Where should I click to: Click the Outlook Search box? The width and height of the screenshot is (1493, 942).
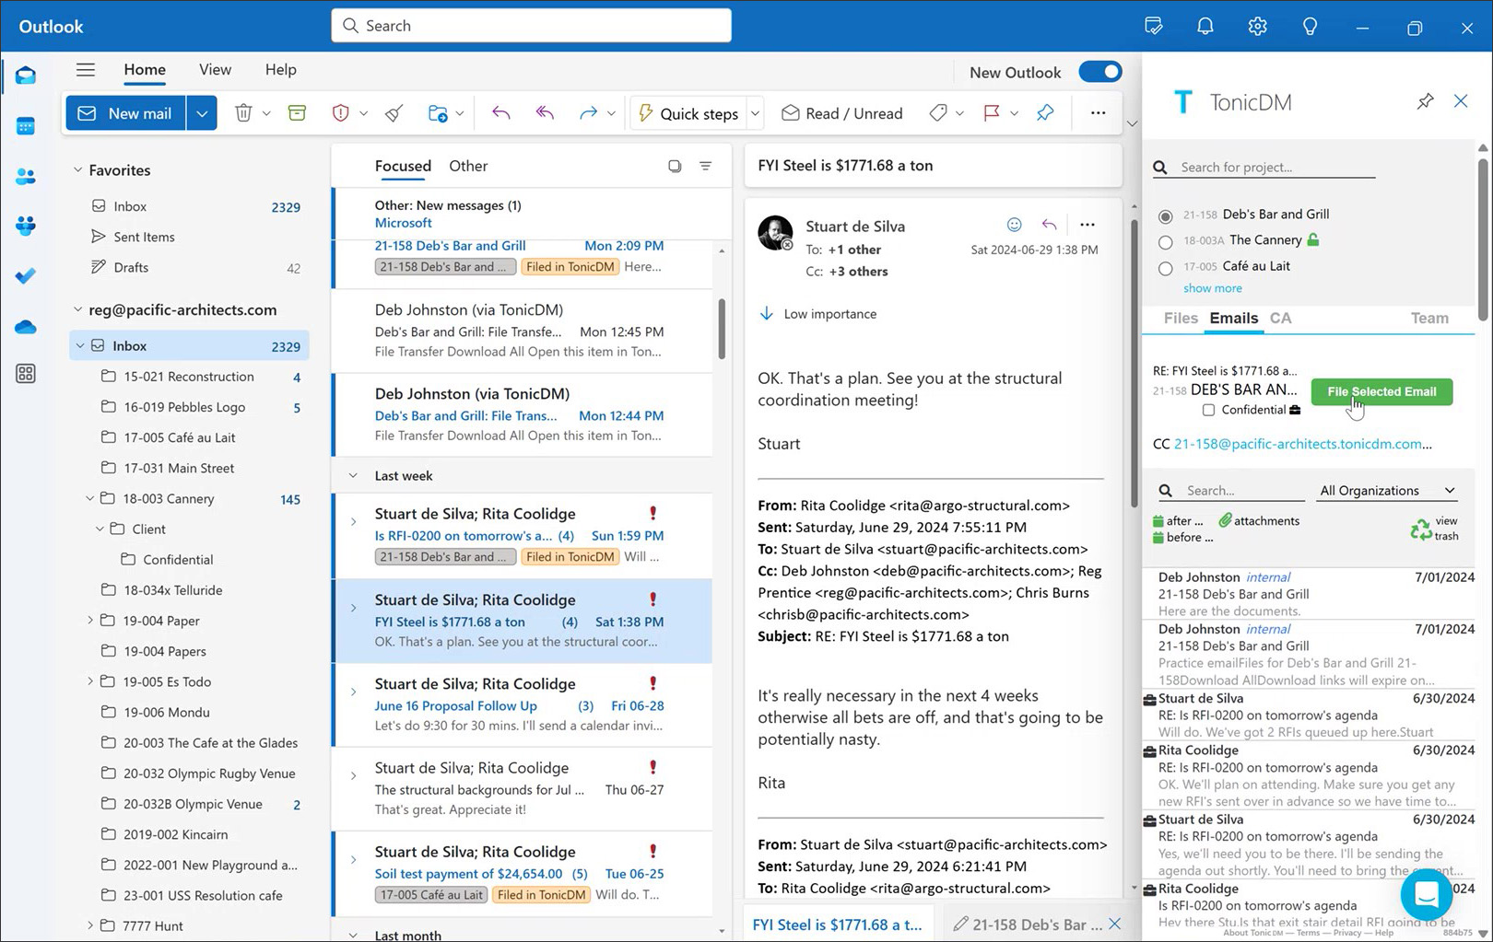click(x=531, y=26)
